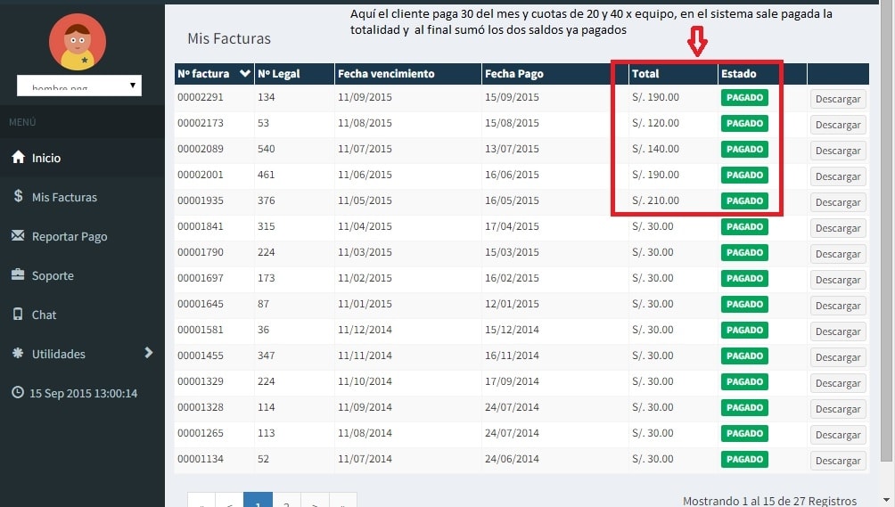Download invoice 00001581
This screenshot has height=507, width=895.
click(x=838, y=331)
